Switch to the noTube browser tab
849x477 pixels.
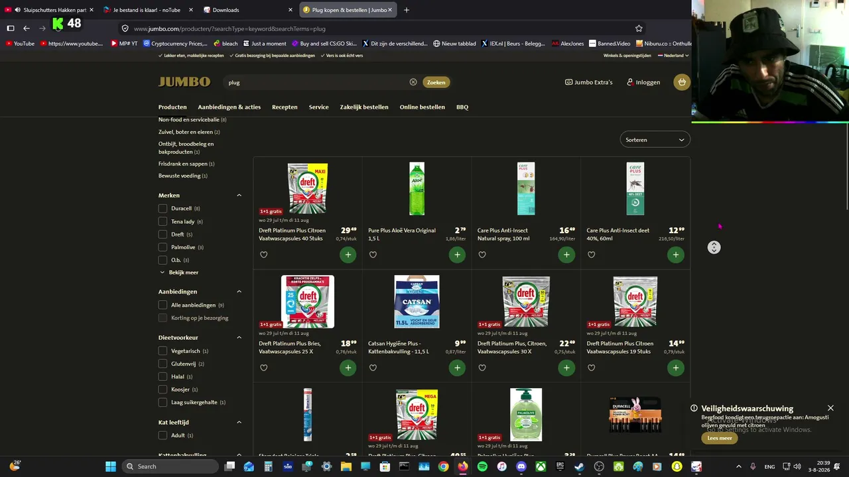pos(148,10)
